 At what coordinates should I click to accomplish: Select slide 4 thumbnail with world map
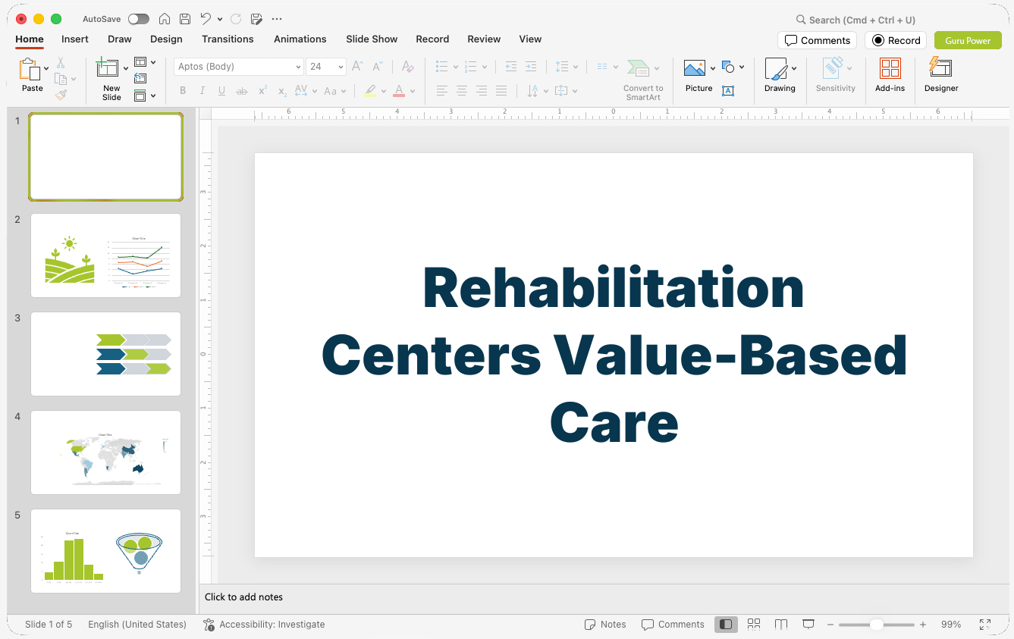pos(105,453)
